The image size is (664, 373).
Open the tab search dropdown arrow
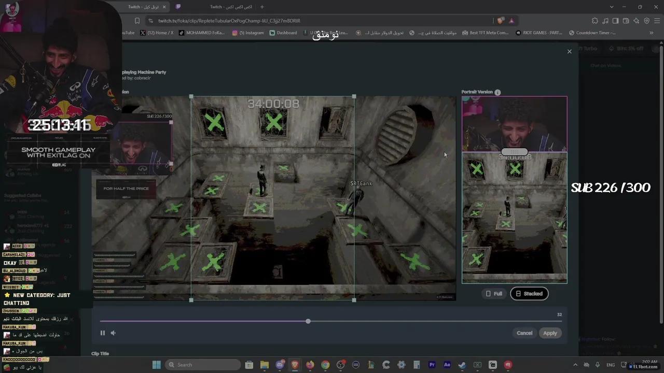pos(612,7)
